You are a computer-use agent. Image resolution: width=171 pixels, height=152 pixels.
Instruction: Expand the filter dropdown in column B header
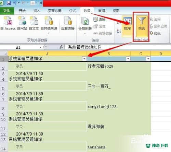[128, 59]
